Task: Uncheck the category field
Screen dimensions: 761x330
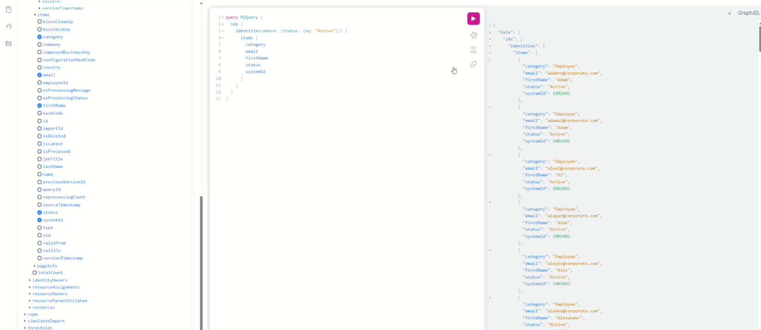Action: (x=39, y=37)
